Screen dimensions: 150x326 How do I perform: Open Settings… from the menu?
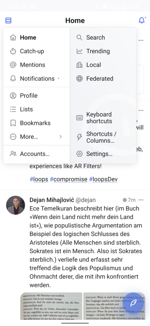103,154
